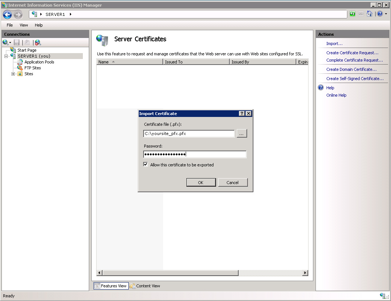
Task: Click the Help question-mark button in dialog title
Action: [242, 114]
